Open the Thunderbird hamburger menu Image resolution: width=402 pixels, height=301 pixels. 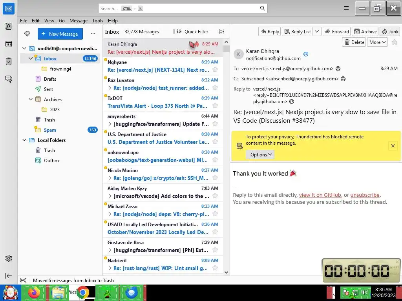pyautogui.click(x=346, y=8)
